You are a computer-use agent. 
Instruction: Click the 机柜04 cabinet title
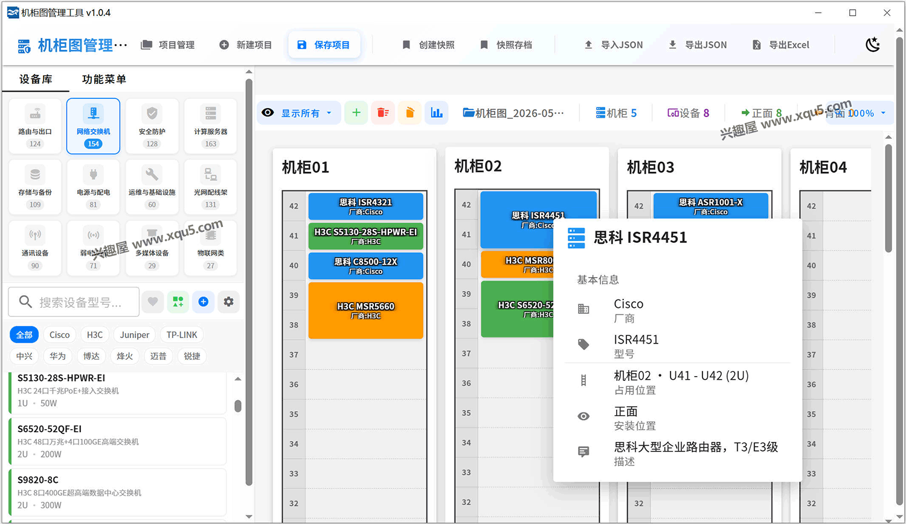coord(823,167)
